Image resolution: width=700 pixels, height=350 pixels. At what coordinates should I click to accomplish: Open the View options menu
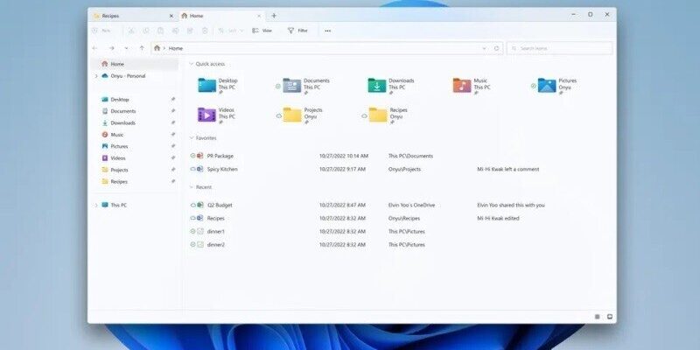click(x=262, y=31)
